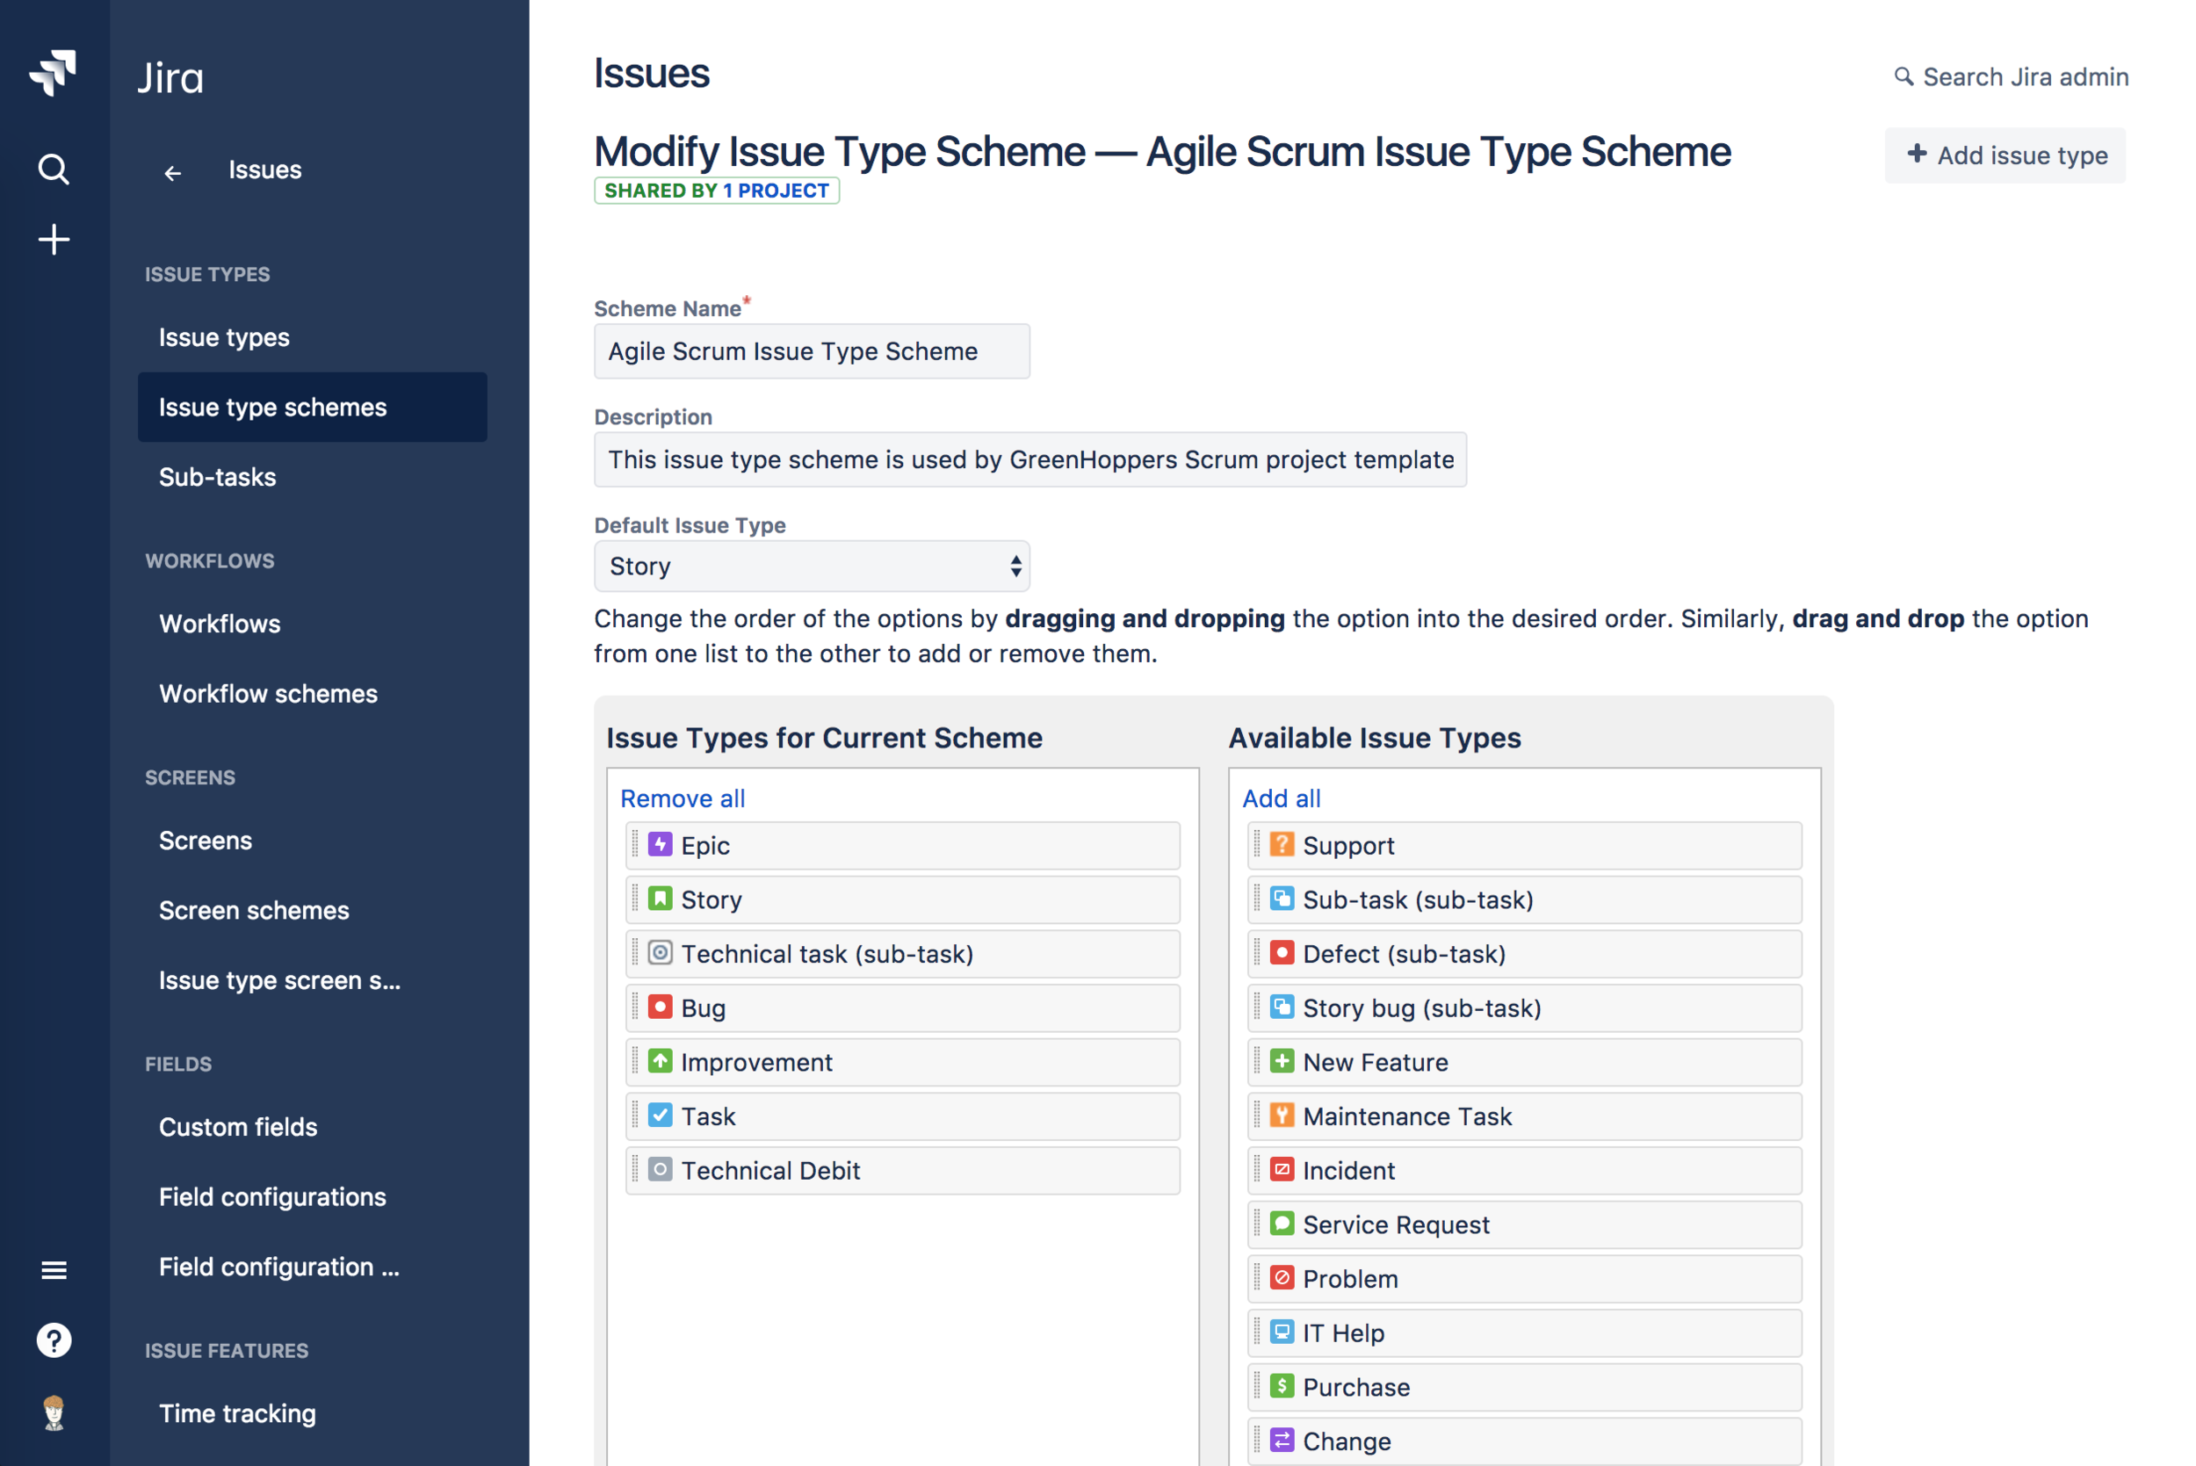Click the Technical Debit icon
Screen dimensions: 2196x1466
coord(660,1170)
